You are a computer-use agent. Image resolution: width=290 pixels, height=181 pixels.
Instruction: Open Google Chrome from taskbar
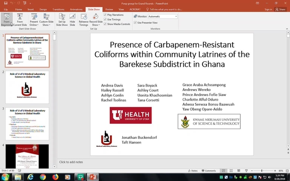pyautogui.click(x=43, y=177)
